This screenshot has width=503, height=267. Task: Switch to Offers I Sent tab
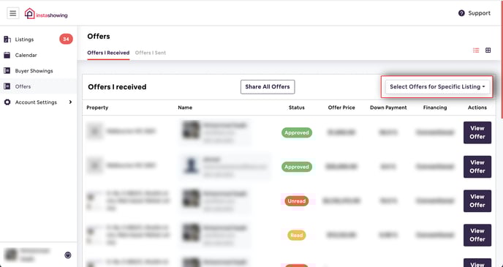point(151,53)
